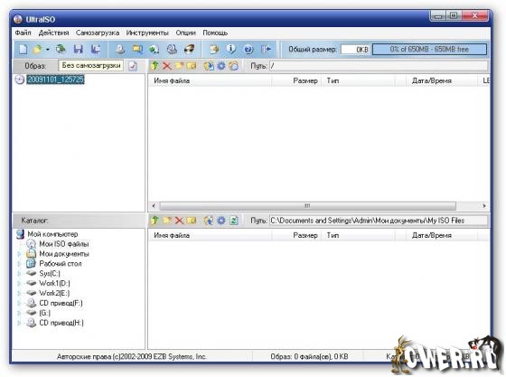Screen dimensions: 506x377
Task: Open the Самозагрузка menu
Action: 98,33
